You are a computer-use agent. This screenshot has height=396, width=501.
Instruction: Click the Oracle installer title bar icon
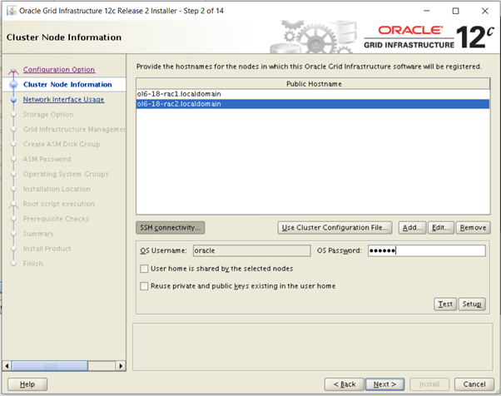coord(11,11)
